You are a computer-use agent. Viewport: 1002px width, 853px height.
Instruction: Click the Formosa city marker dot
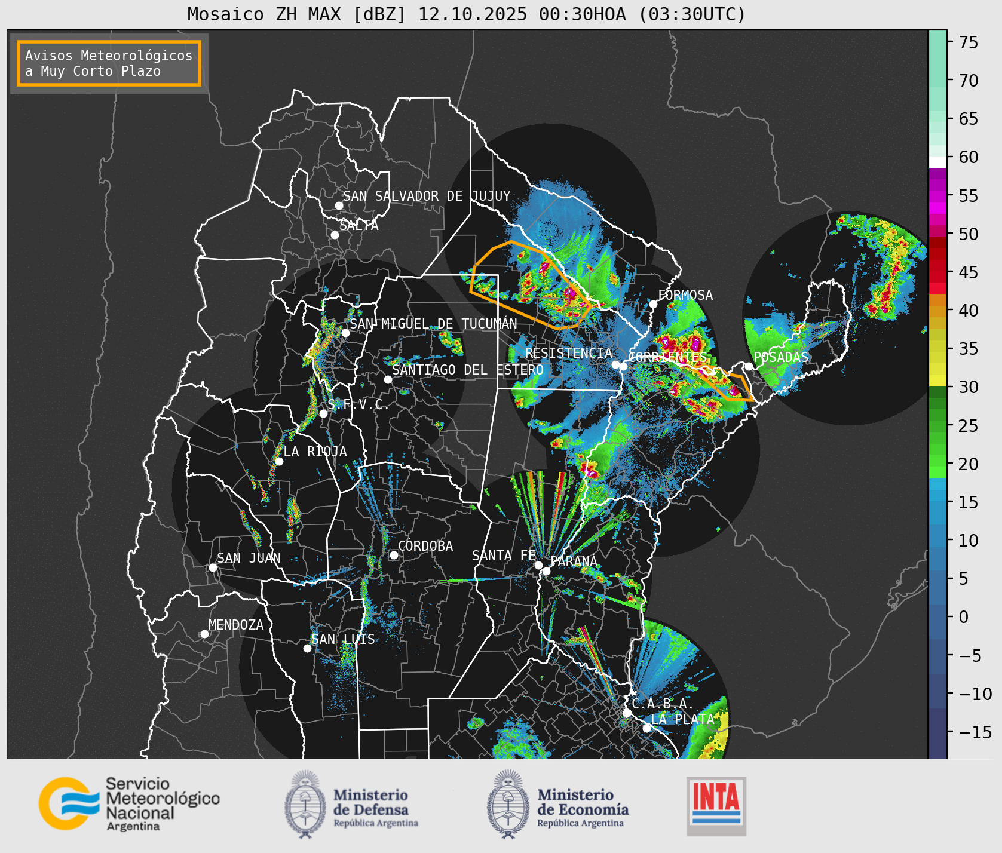pos(654,304)
